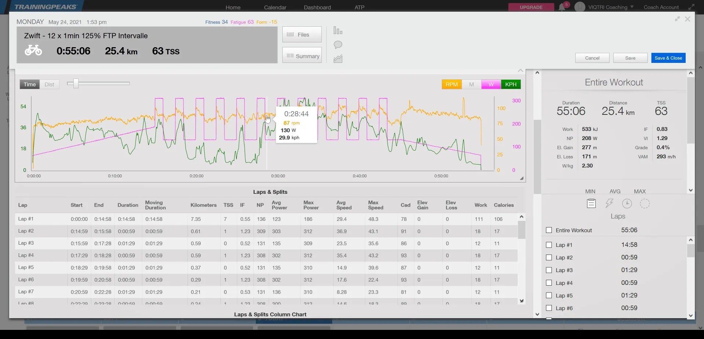Click the Kilometers column header
The height and width of the screenshot is (339, 704).
tap(203, 205)
